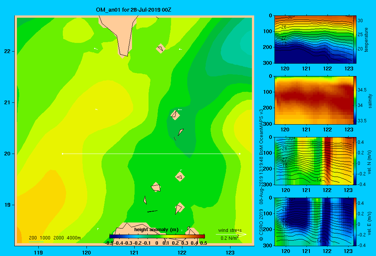Select the "height anomaly (m)" label
The width and height of the screenshot is (376, 256).
156,230
